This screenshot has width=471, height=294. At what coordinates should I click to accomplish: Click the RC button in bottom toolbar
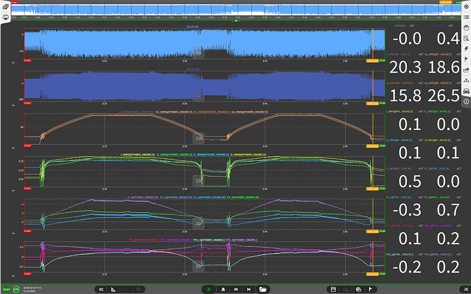102,289
